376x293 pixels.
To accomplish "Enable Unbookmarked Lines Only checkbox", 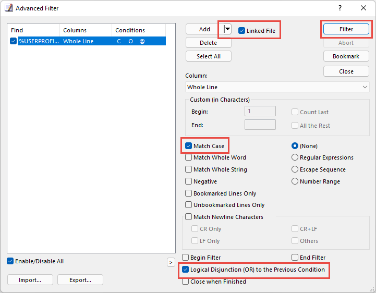I will point(188,205).
